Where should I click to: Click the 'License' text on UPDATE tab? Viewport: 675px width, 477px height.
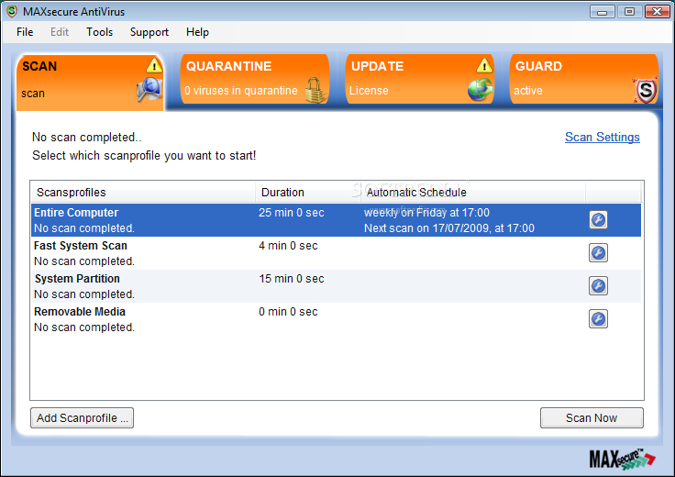tap(369, 91)
